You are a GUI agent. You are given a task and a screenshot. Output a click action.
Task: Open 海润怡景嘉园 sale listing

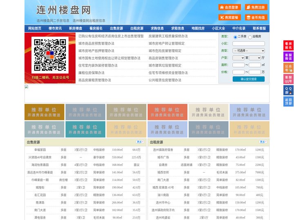point(40,165)
